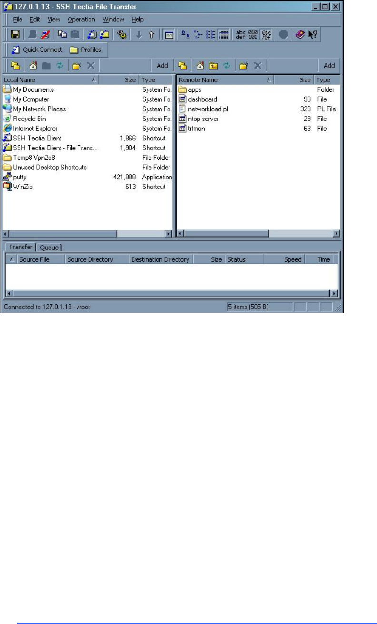Open local favorites folder icon
377x624 pixels.
tap(15, 66)
